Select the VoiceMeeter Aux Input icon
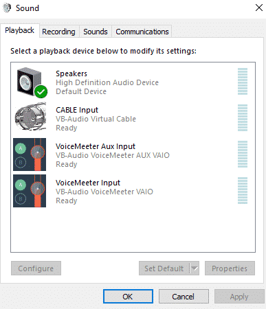 coord(30,154)
